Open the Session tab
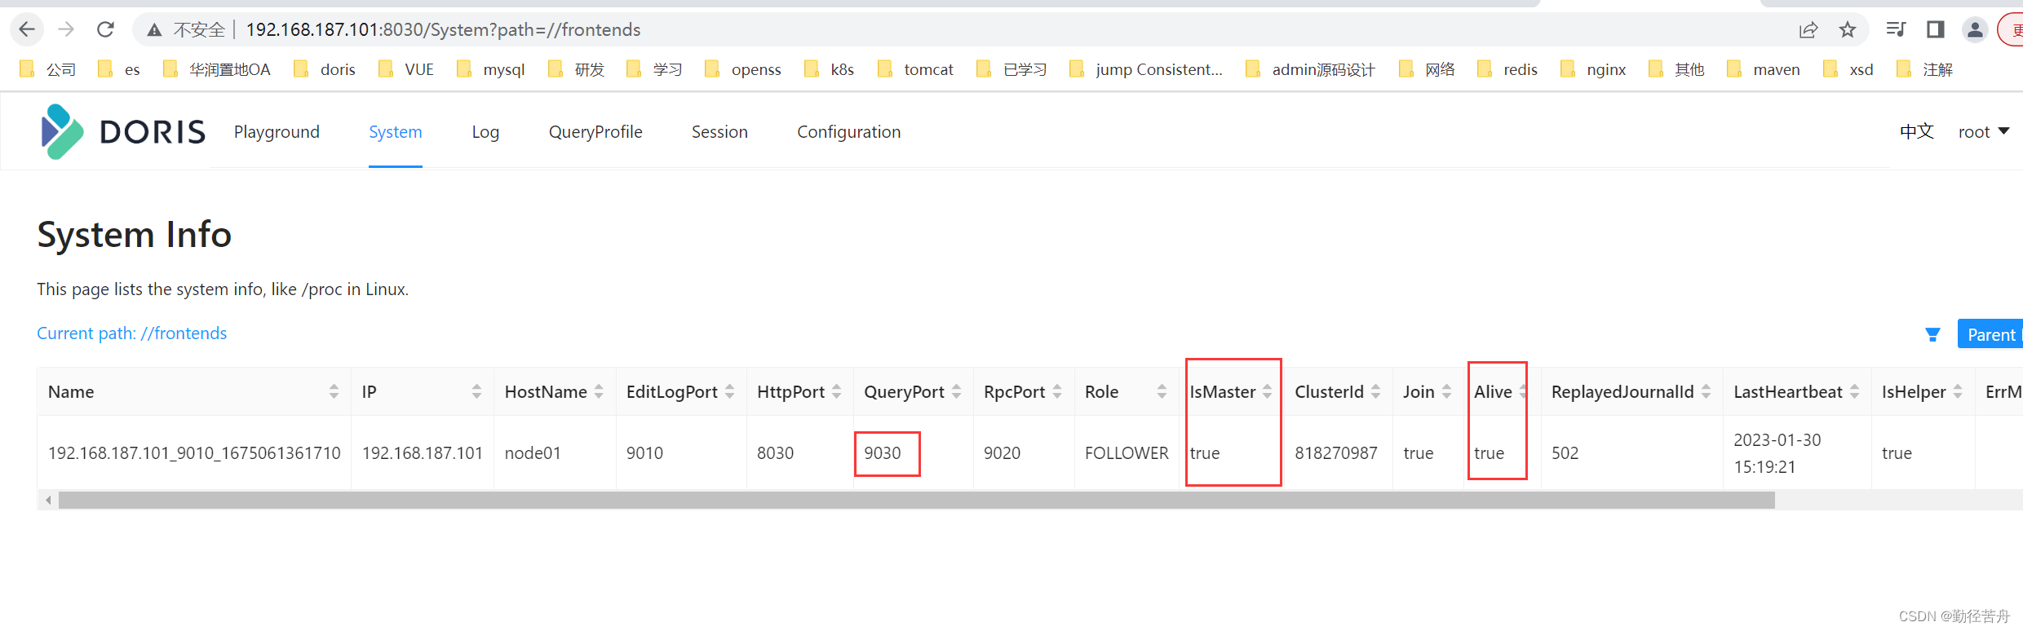The height and width of the screenshot is (631, 2023). [x=719, y=132]
